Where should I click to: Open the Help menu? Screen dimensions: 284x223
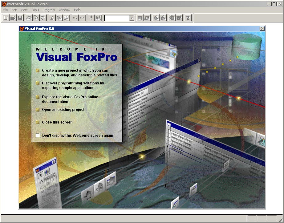pos(77,10)
